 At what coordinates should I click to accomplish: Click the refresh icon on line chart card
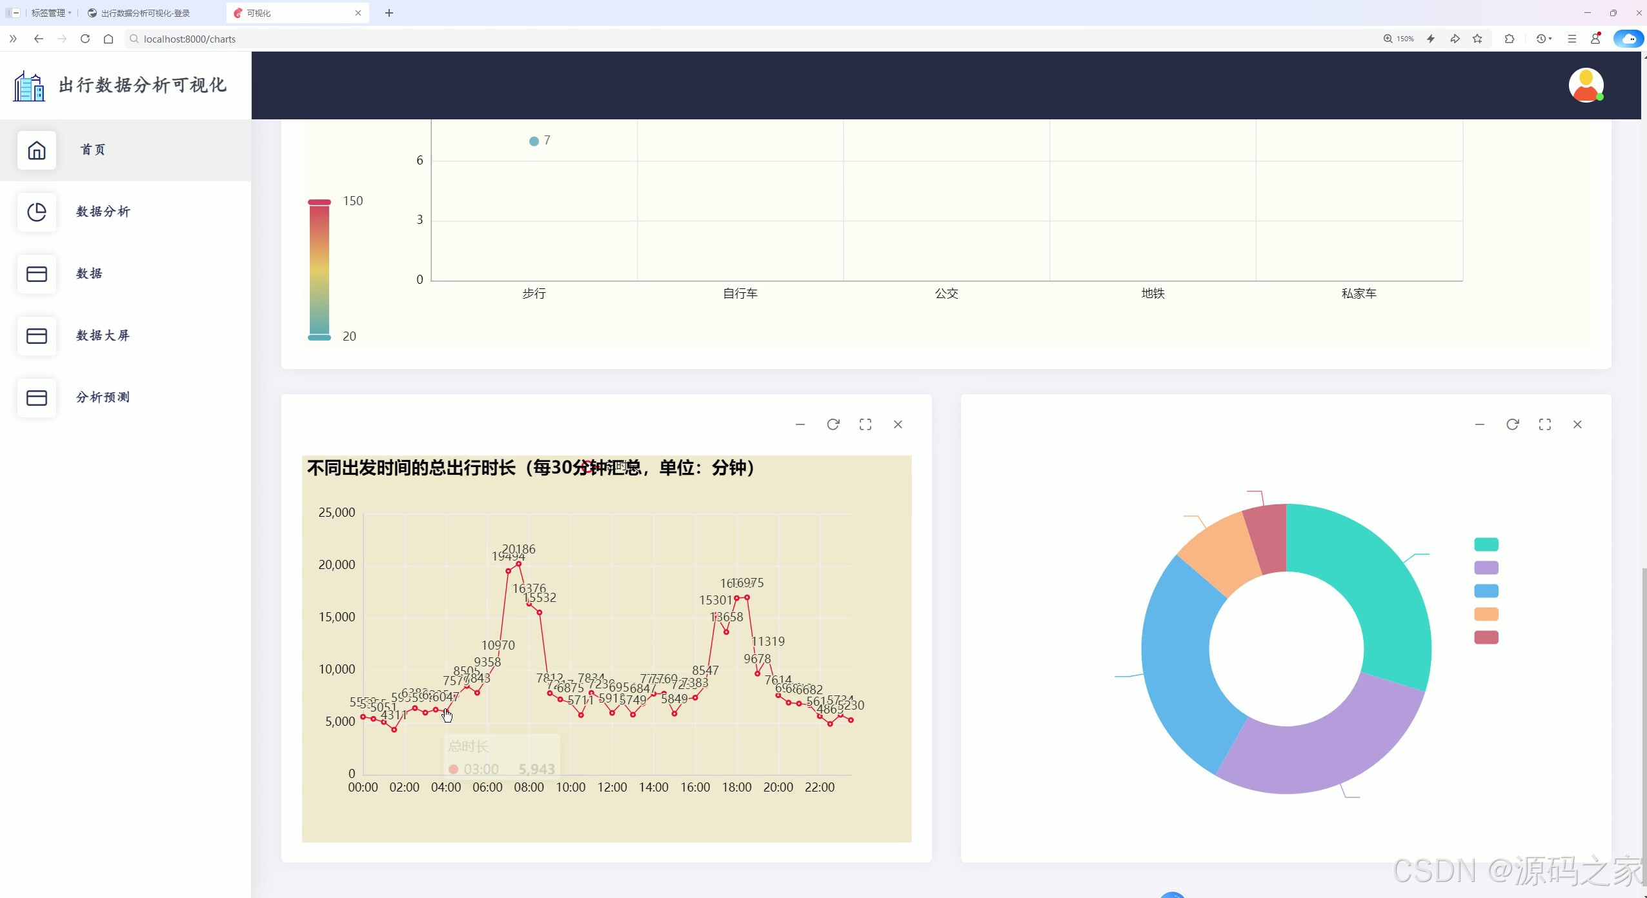click(833, 424)
